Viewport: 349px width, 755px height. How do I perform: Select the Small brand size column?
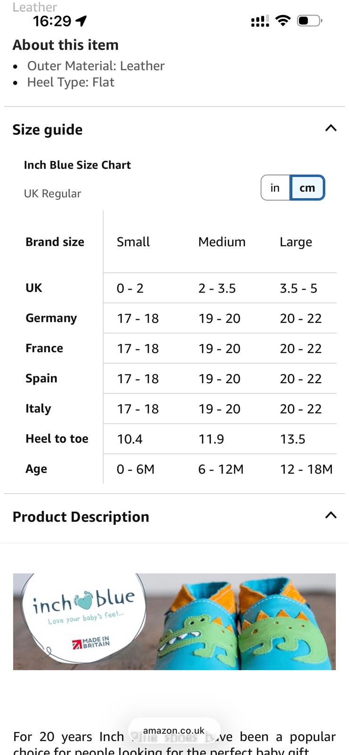pos(133,242)
